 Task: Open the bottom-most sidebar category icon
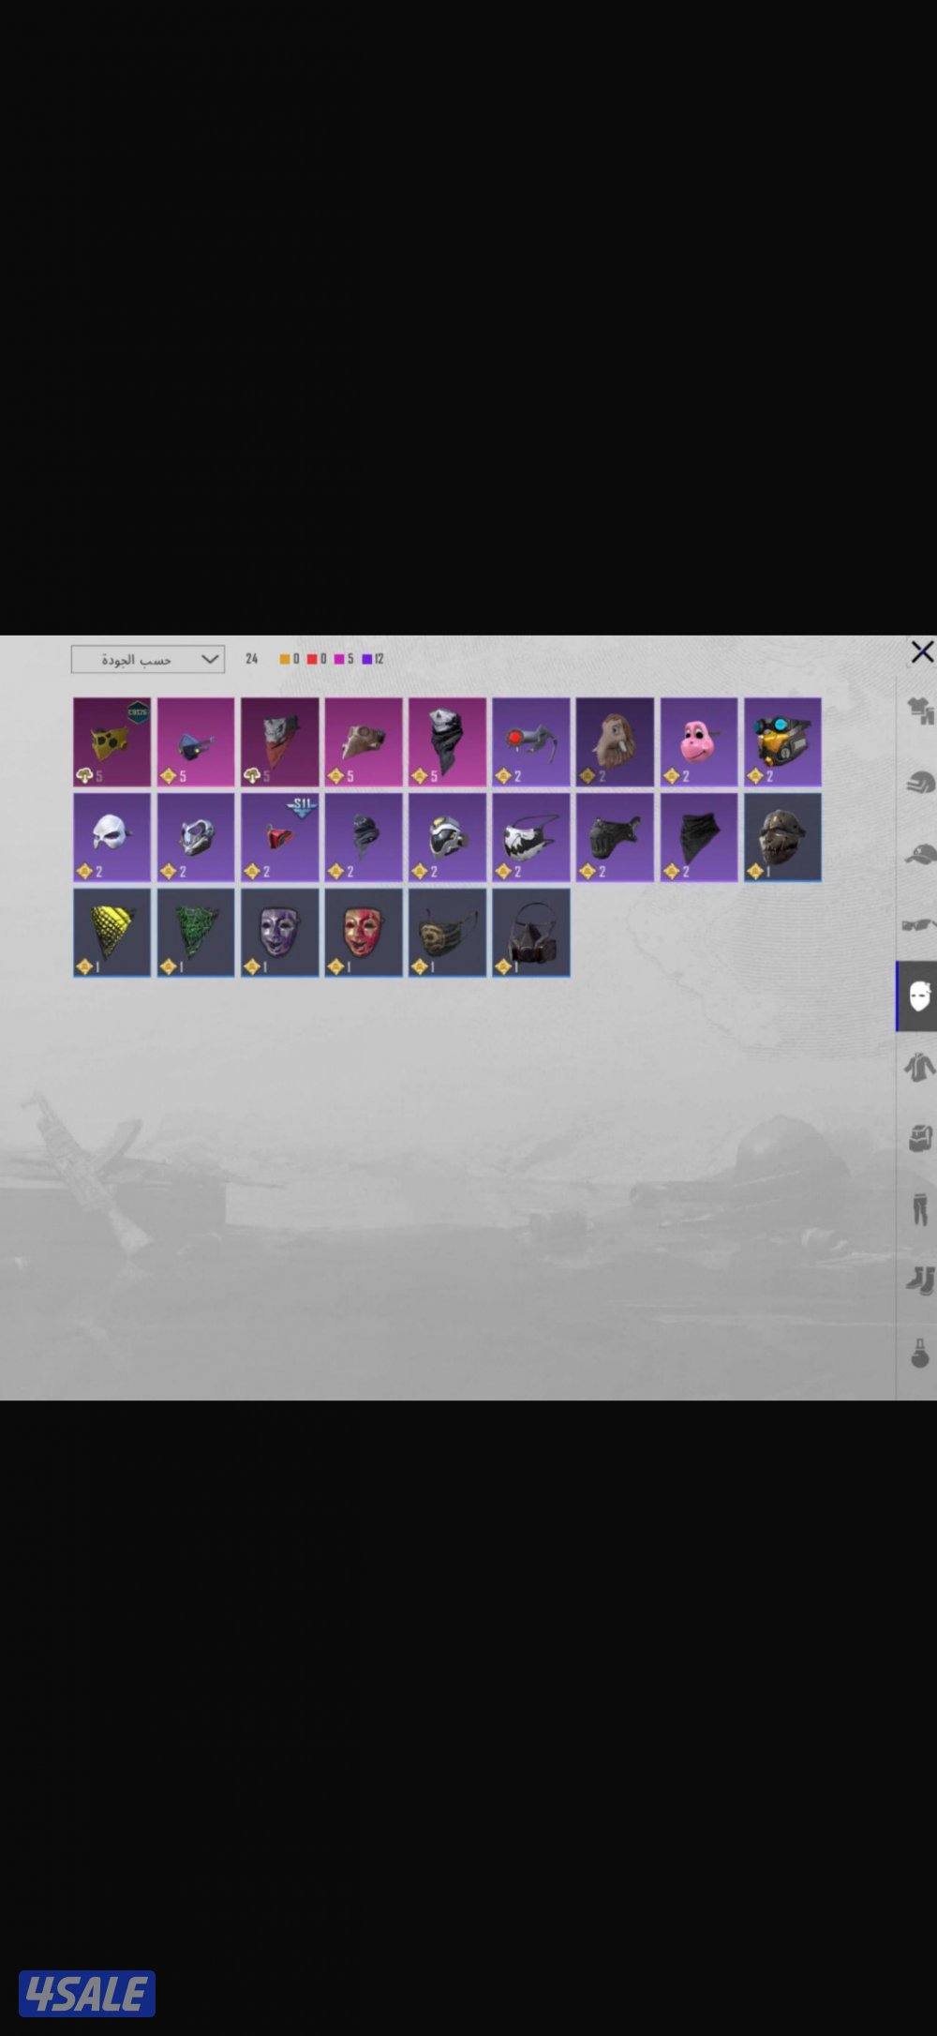[x=919, y=1353]
